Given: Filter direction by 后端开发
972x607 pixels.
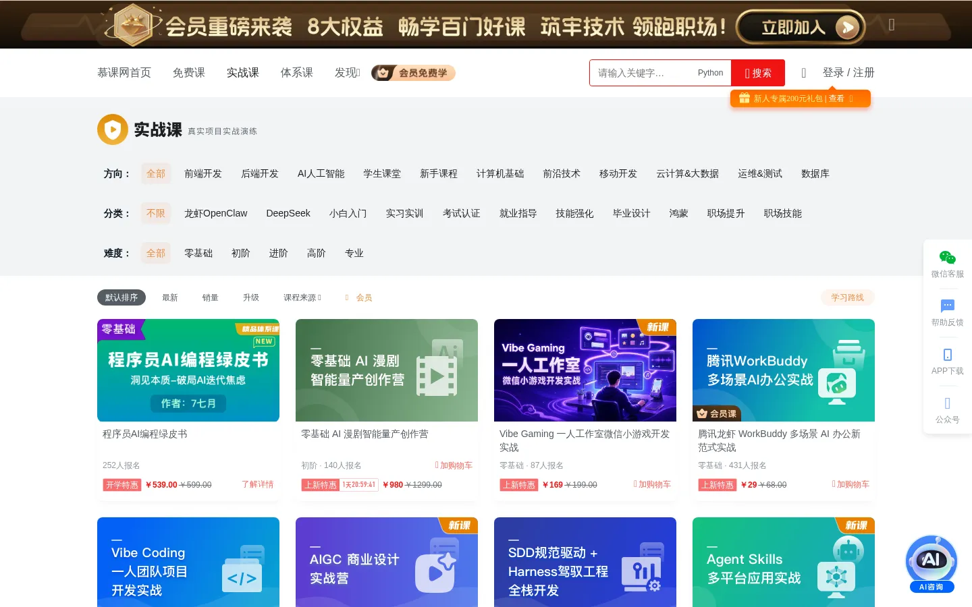Looking at the screenshot, I should pos(260,174).
